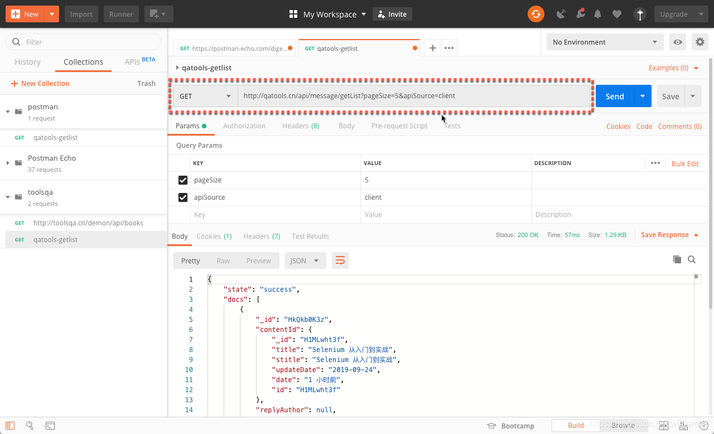This screenshot has height=434, width=714.
Task: Collapse the toolsqa collection
Action: coord(8,197)
